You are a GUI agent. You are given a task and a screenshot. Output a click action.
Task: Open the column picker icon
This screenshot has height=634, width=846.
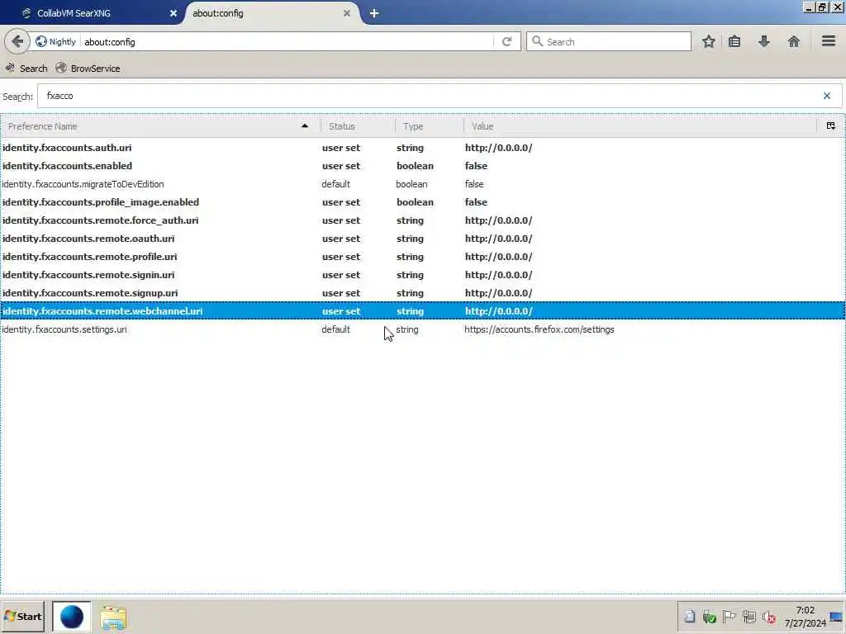coord(831,125)
